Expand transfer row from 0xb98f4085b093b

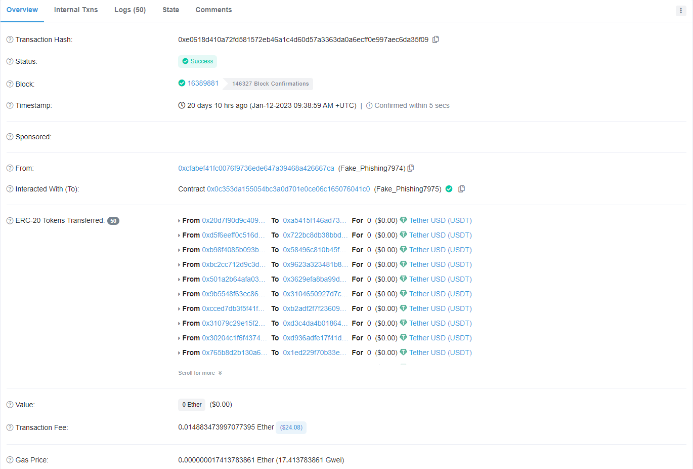click(179, 250)
